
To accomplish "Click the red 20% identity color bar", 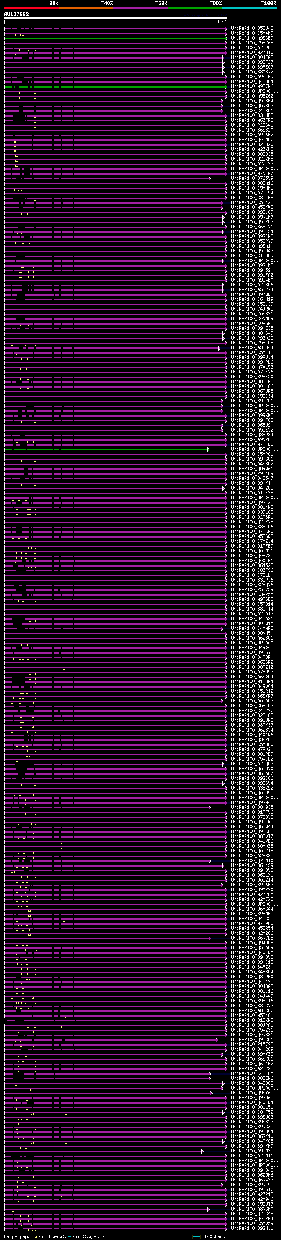I will pyautogui.click(x=31, y=8).
